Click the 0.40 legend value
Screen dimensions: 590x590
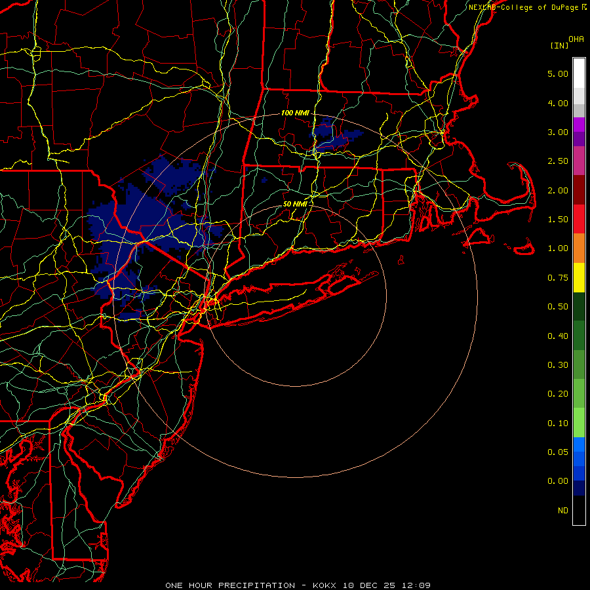[x=558, y=336]
